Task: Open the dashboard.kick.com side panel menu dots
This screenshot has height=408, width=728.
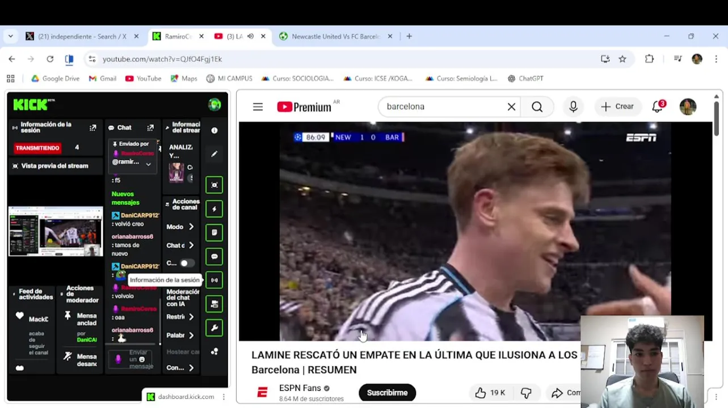Action: (224, 397)
